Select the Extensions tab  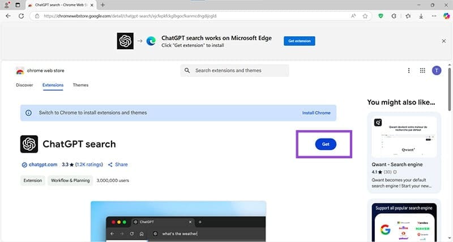[53, 85]
